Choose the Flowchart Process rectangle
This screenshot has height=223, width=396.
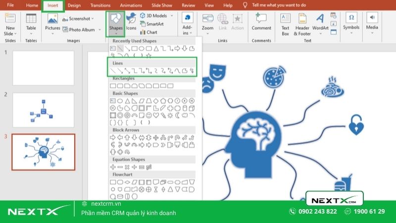coord(113,182)
